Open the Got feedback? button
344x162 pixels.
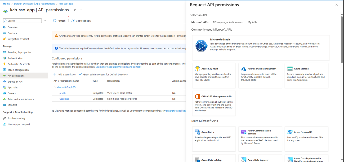(81, 21)
